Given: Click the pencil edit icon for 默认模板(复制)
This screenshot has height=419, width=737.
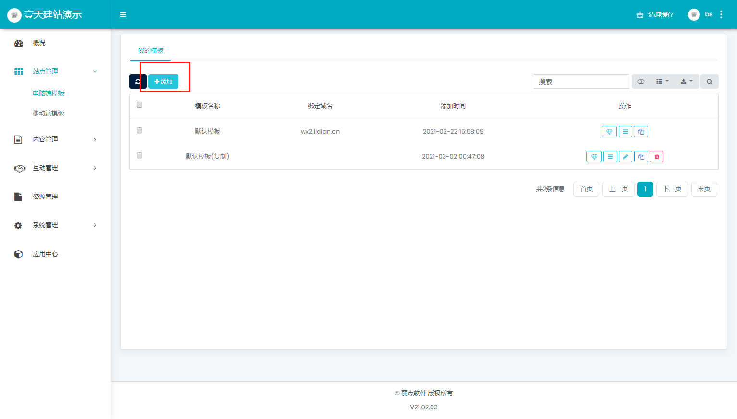Looking at the screenshot, I should point(625,157).
